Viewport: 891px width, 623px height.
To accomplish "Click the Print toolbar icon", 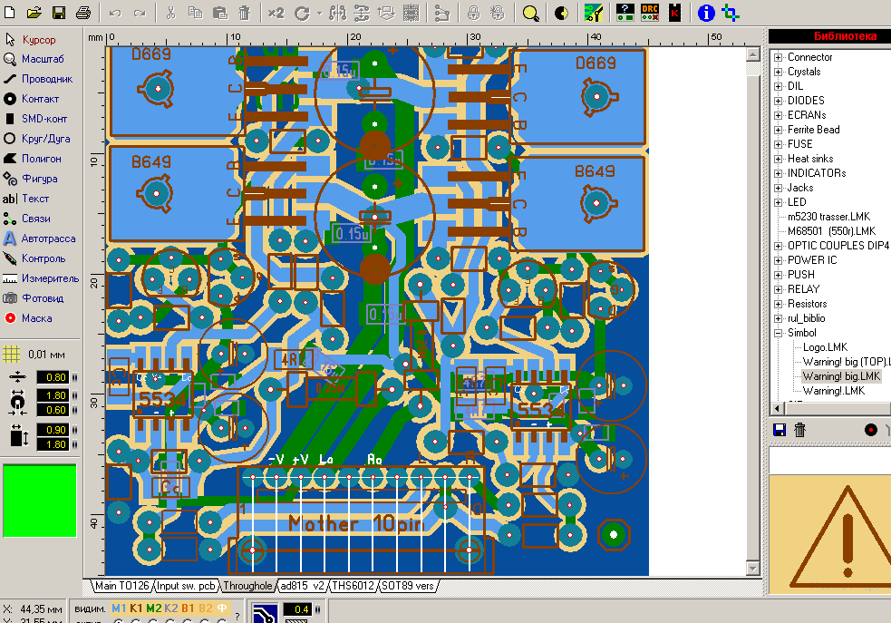I will pyautogui.click(x=82, y=13).
